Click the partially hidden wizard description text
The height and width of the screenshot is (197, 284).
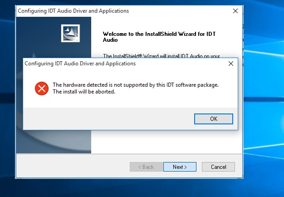point(162,56)
